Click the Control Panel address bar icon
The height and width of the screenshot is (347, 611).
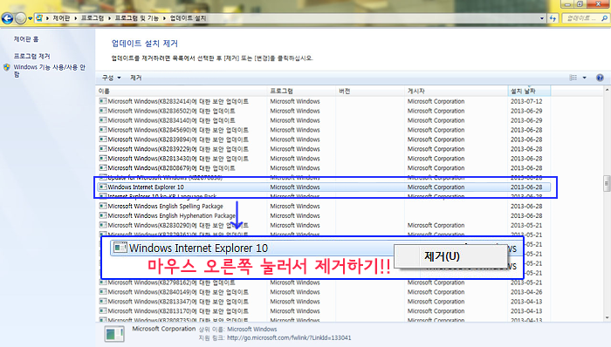coord(39,18)
